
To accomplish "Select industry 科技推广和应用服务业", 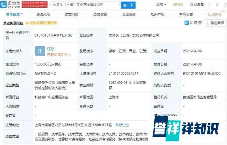I will tap(51, 97).
